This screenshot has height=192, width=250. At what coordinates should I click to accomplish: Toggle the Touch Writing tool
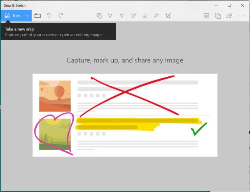pos(99,16)
